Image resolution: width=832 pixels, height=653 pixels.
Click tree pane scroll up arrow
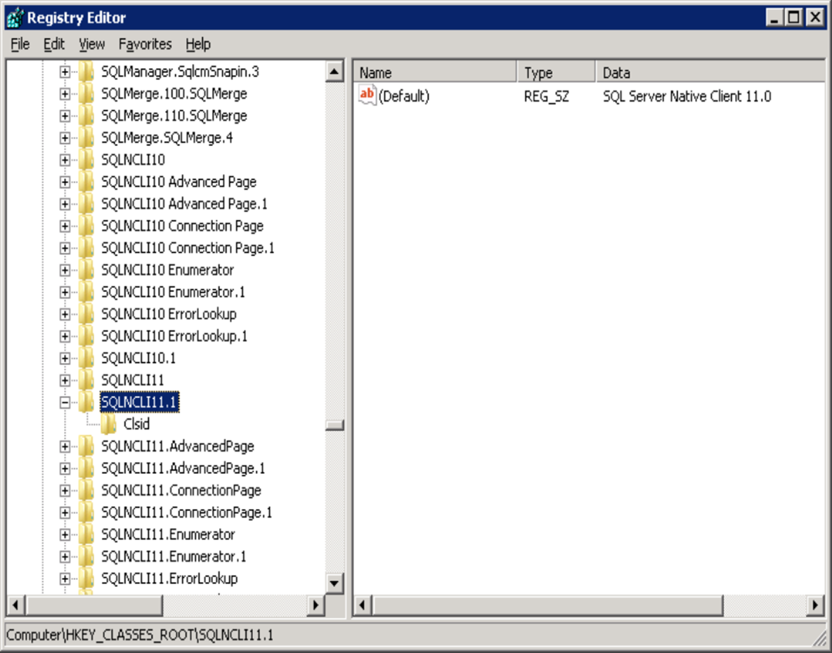tap(334, 71)
